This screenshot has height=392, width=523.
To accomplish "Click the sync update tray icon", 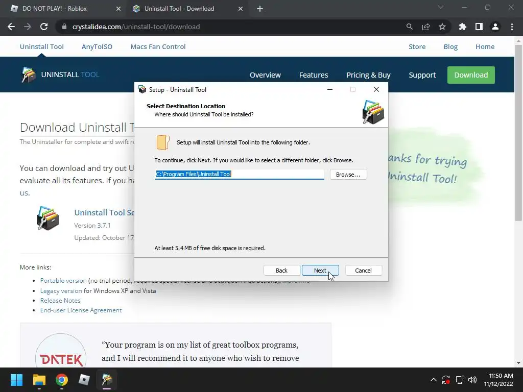I will [x=446, y=380].
